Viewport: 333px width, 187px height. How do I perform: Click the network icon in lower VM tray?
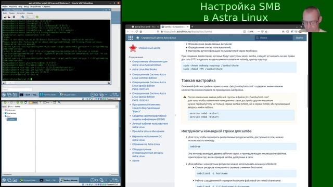(101, 180)
